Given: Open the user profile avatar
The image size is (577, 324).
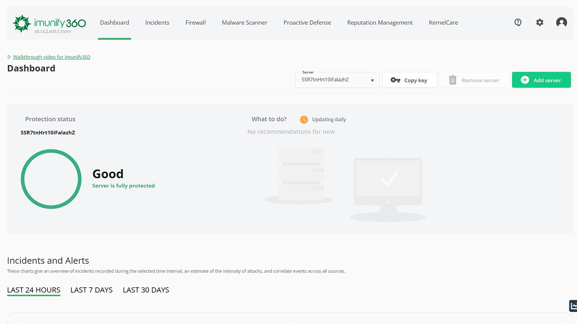Looking at the screenshot, I should tap(561, 22).
